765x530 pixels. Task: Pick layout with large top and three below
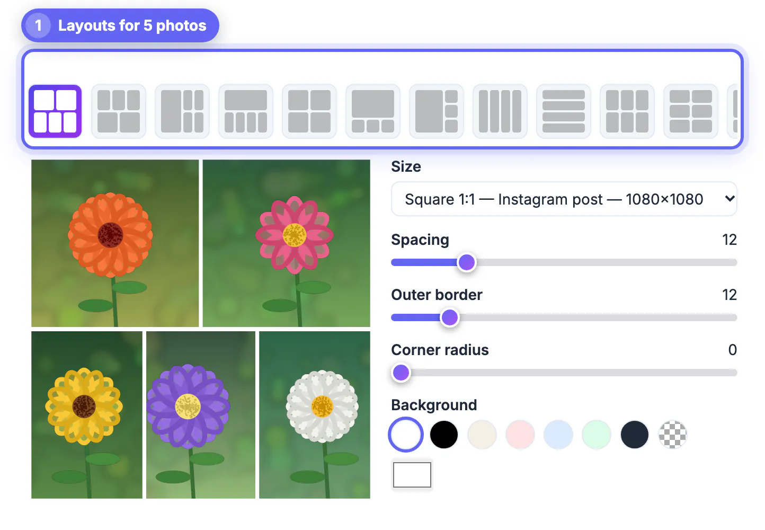point(373,111)
